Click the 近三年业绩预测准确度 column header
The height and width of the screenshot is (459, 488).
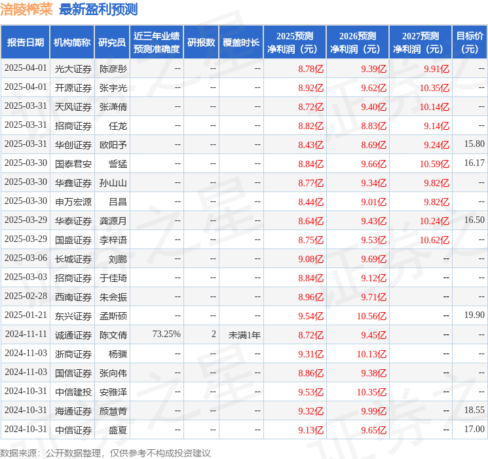(157, 43)
